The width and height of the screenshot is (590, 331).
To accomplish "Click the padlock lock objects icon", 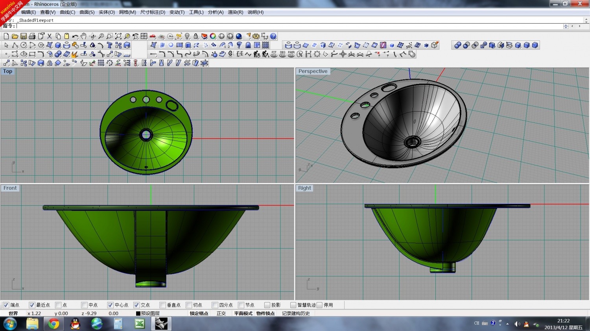I will [195, 36].
